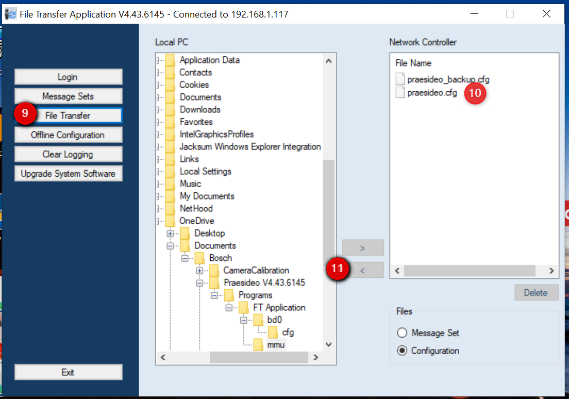This screenshot has width=569, height=399.
Task: Select IntelGraphicsProfiles folder
Action: pos(216,134)
